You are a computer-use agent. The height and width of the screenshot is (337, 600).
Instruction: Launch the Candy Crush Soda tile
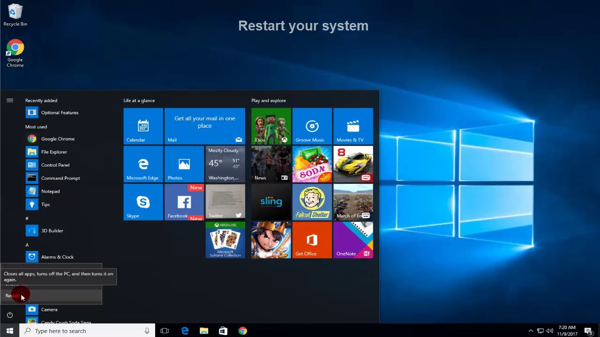312,164
